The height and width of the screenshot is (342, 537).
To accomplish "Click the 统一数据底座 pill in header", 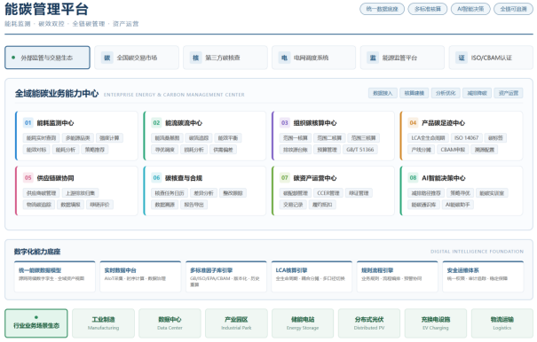I will [x=382, y=9].
